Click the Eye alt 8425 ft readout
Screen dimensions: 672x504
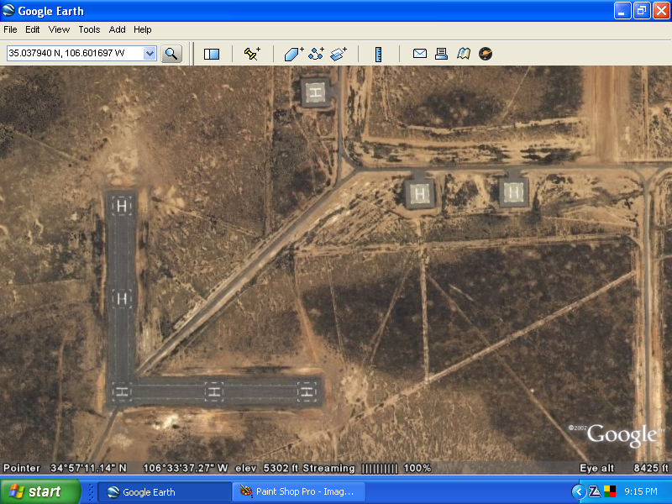click(623, 468)
